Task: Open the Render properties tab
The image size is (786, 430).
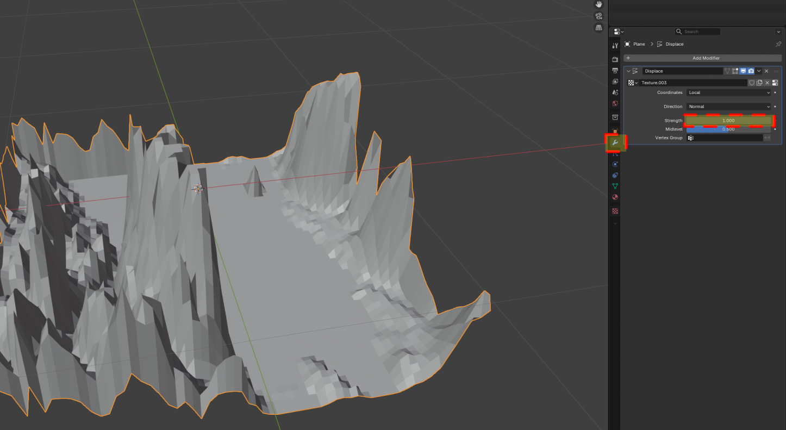Action: click(615, 59)
